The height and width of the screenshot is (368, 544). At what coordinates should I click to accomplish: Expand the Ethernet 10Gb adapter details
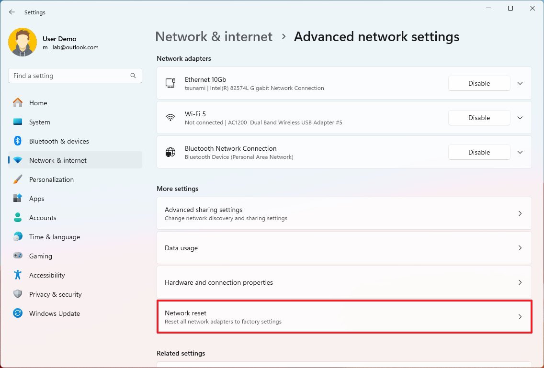520,83
